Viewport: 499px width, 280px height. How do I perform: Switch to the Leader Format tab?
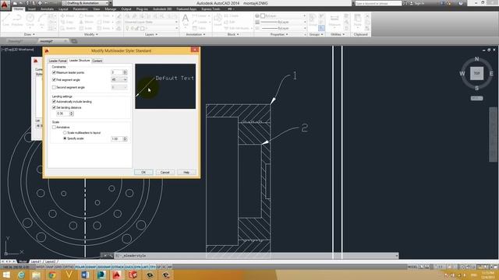(x=58, y=61)
